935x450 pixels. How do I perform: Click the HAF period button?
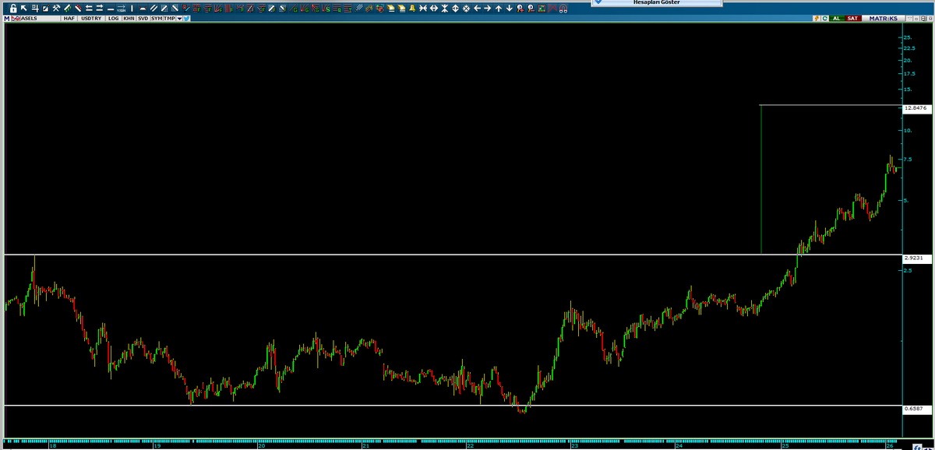tap(69, 18)
